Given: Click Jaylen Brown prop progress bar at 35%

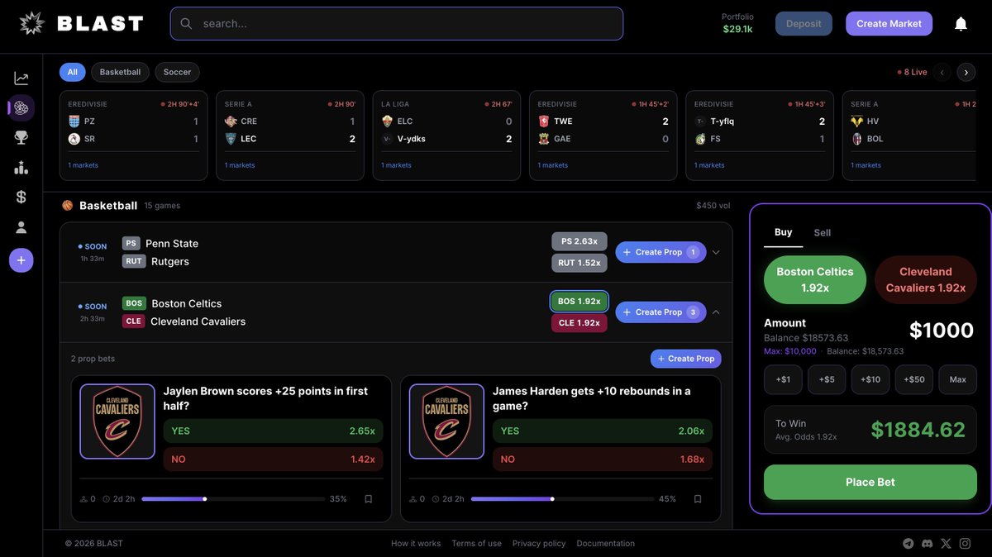Looking at the screenshot, I should pyautogui.click(x=233, y=499).
